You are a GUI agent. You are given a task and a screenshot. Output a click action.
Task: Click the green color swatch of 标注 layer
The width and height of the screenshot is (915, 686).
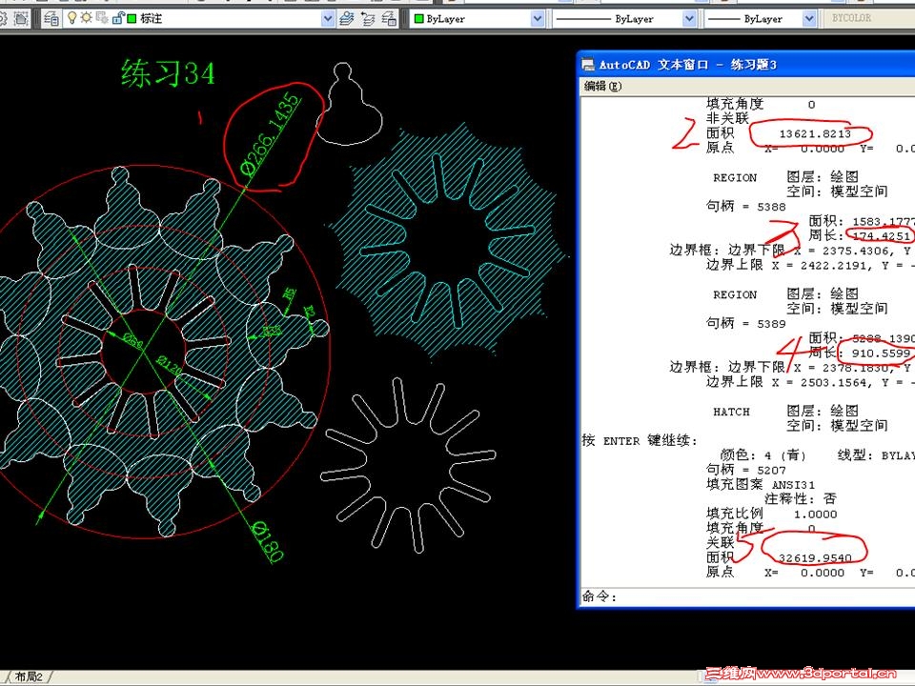click(132, 19)
